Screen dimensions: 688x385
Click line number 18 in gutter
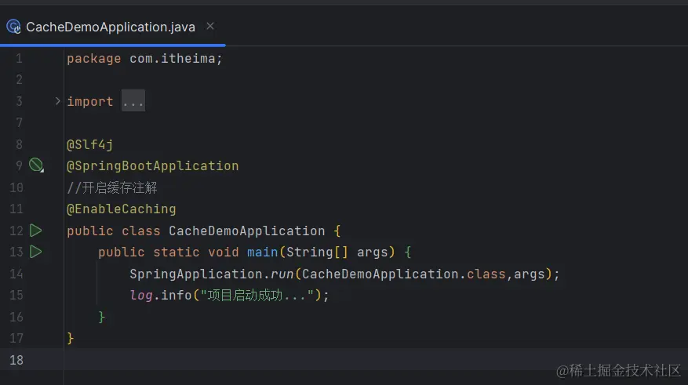pos(16,360)
